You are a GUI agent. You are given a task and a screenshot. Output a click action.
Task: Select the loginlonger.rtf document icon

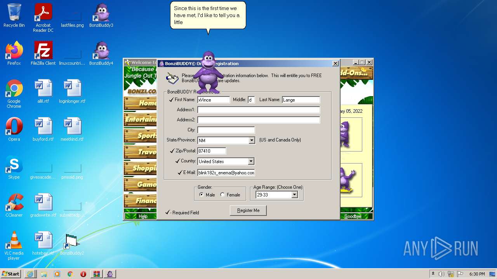click(72, 91)
